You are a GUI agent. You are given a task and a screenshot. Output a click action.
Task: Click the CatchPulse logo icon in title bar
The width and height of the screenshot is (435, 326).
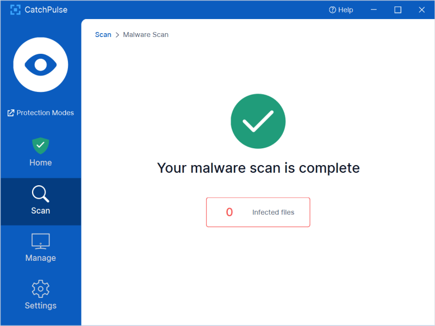(15, 10)
